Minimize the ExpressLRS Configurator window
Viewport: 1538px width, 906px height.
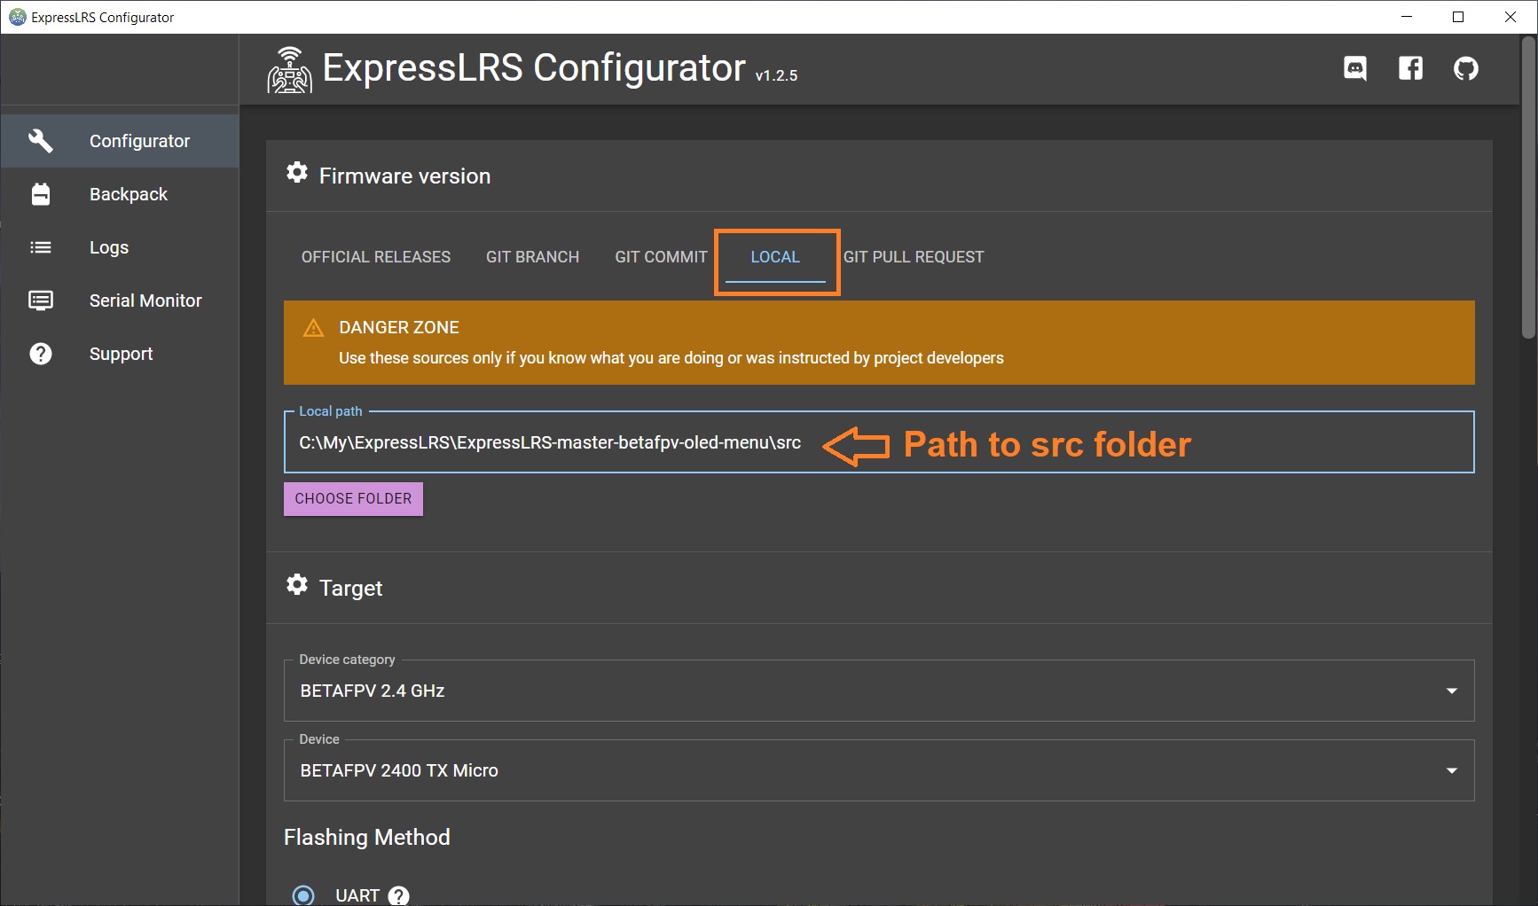click(1407, 17)
